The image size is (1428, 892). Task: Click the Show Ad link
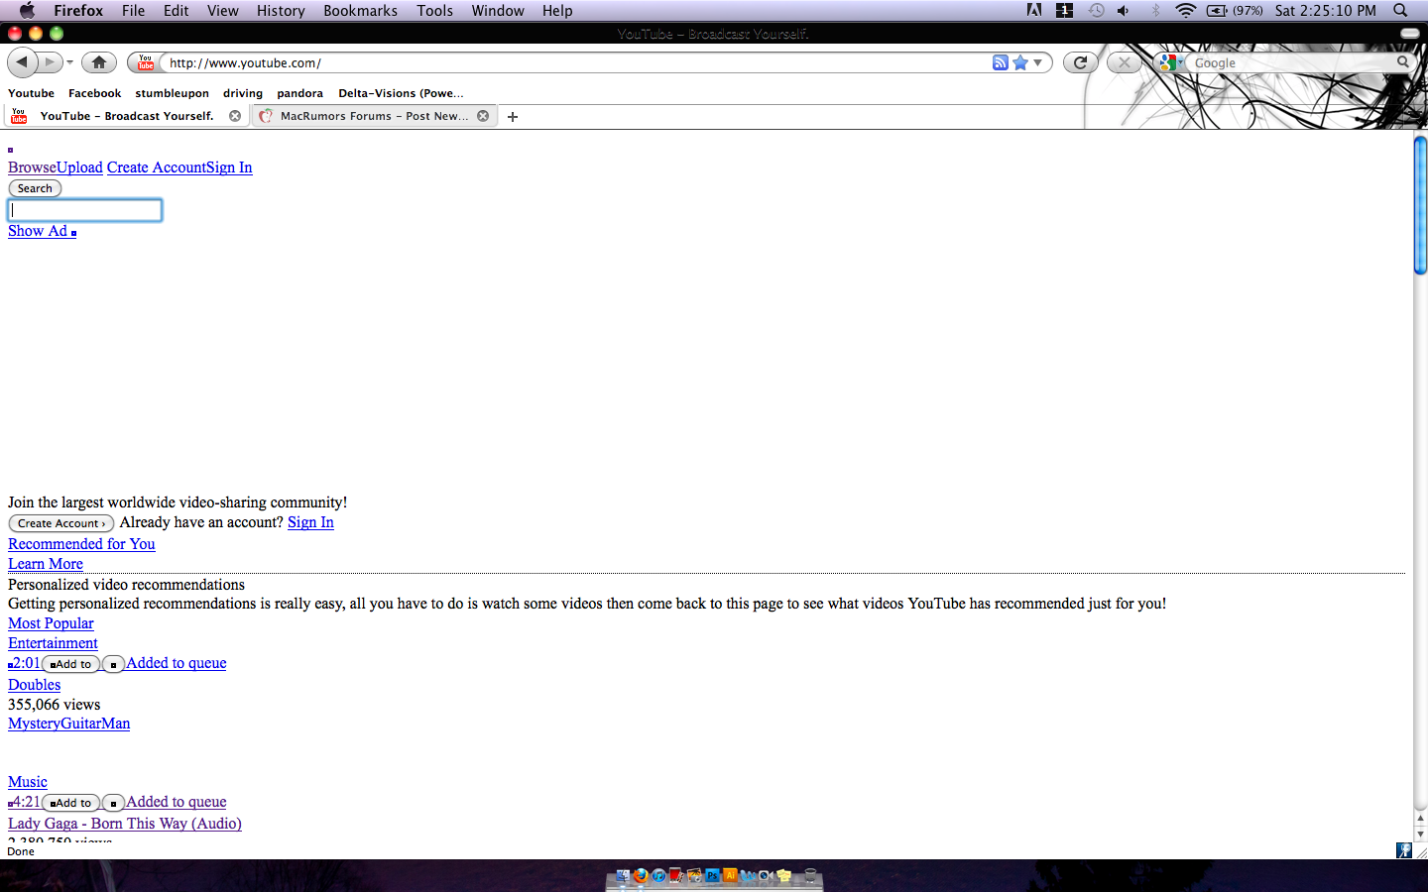pyautogui.click(x=38, y=231)
